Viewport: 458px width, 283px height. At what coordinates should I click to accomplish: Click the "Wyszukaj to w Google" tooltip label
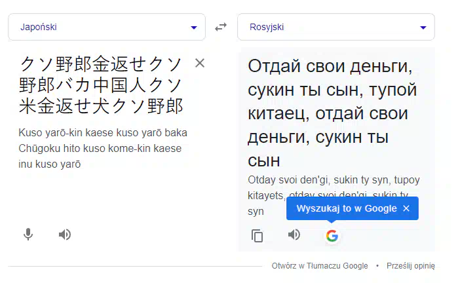(x=347, y=208)
